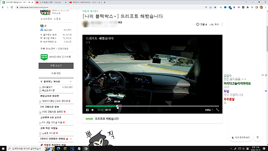This screenshot has height=151, width=268.
Task: Open the OGQ 고멤티콘 공모전 board
Action: (53, 112)
